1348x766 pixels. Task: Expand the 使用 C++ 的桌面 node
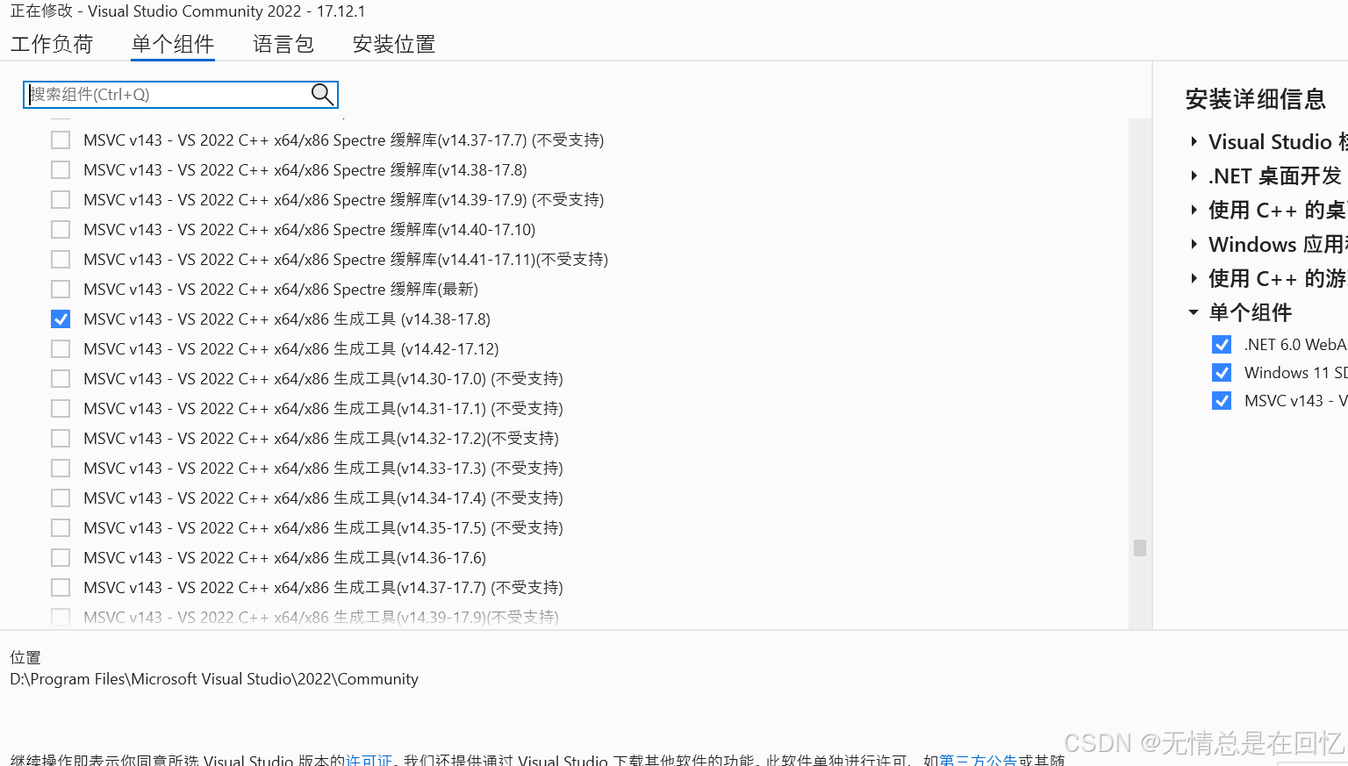[x=1194, y=210]
